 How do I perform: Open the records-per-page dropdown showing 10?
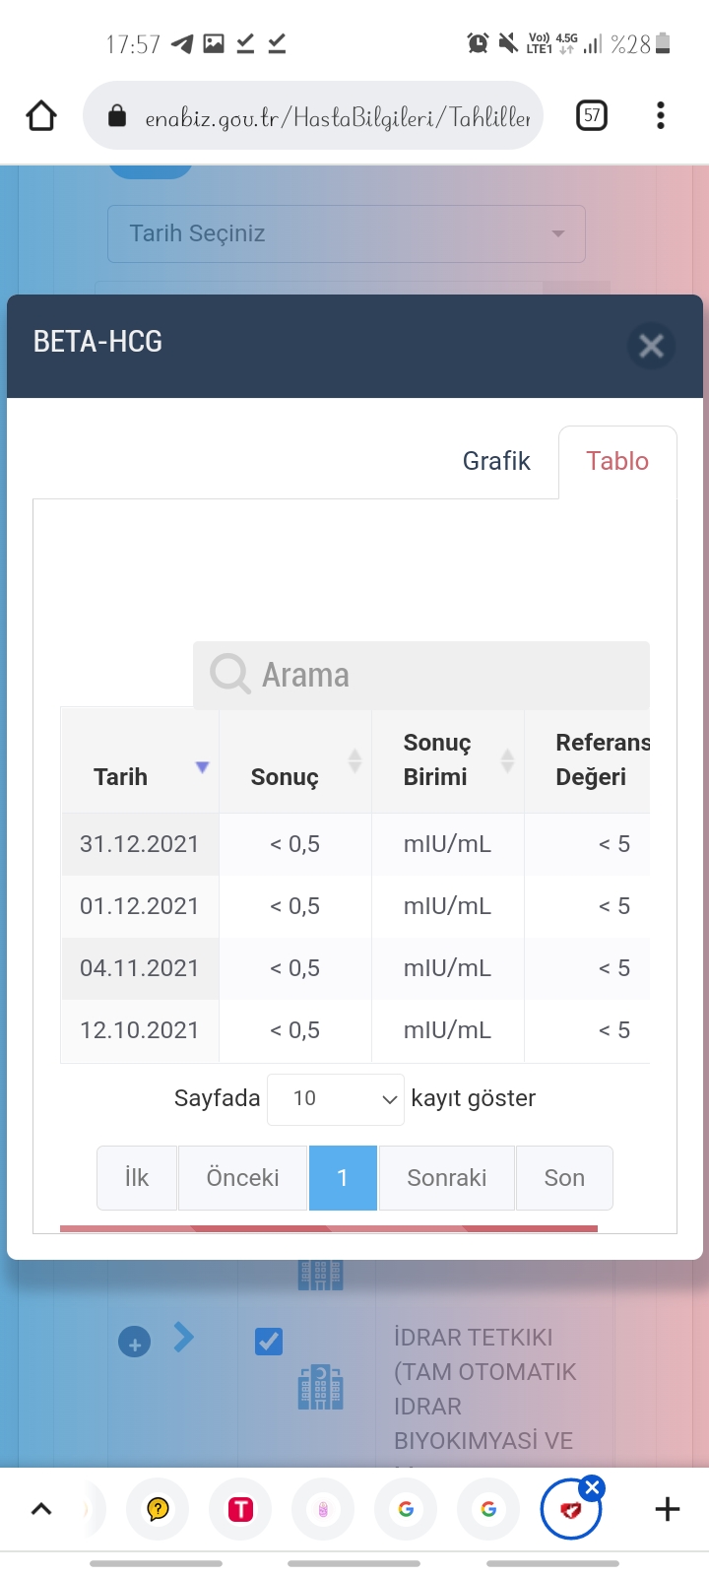336,1099
